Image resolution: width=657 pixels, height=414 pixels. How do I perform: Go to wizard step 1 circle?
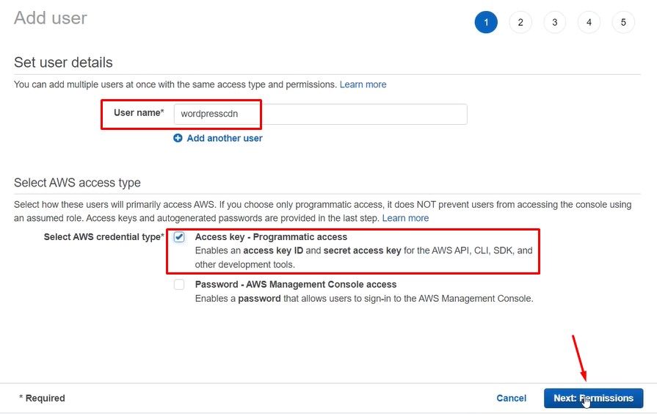pyautogui.click(x=486, y=22)
